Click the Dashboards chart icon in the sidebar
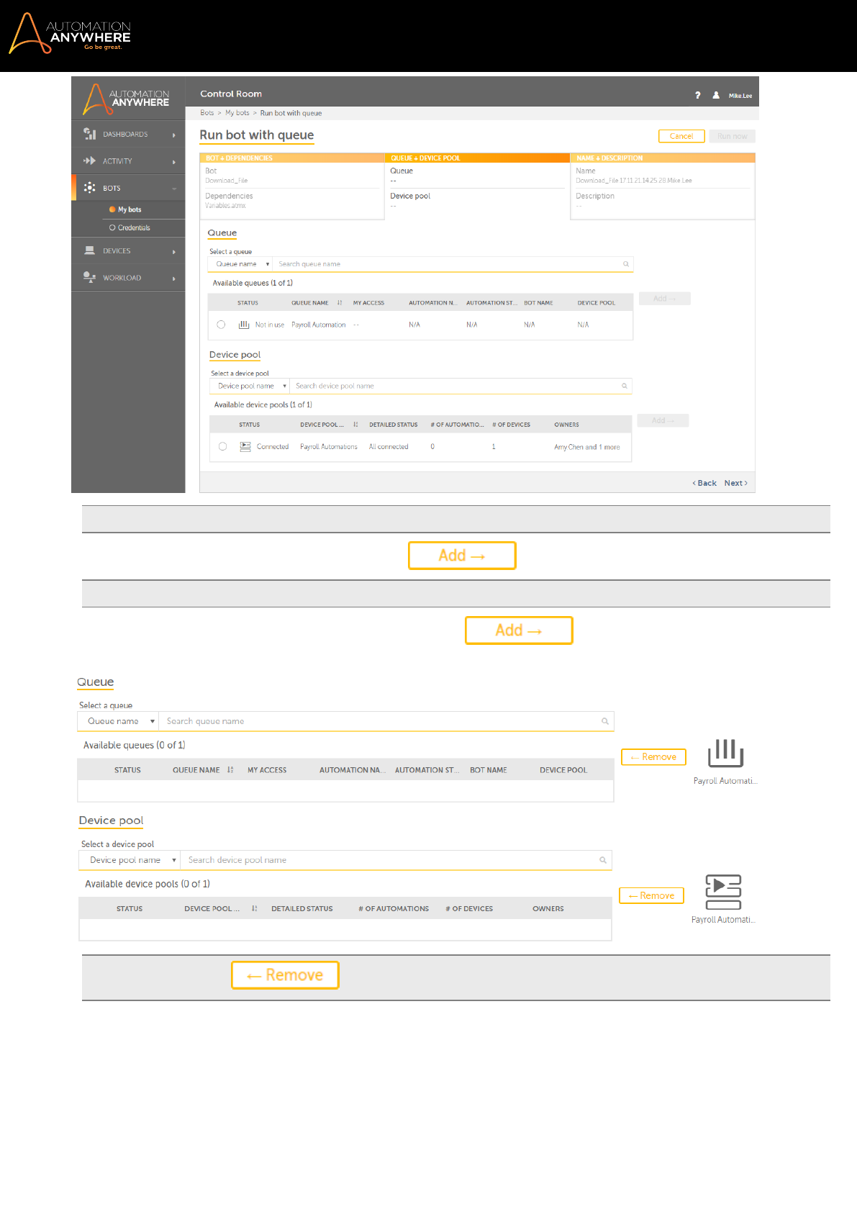 tap(90, 134)
